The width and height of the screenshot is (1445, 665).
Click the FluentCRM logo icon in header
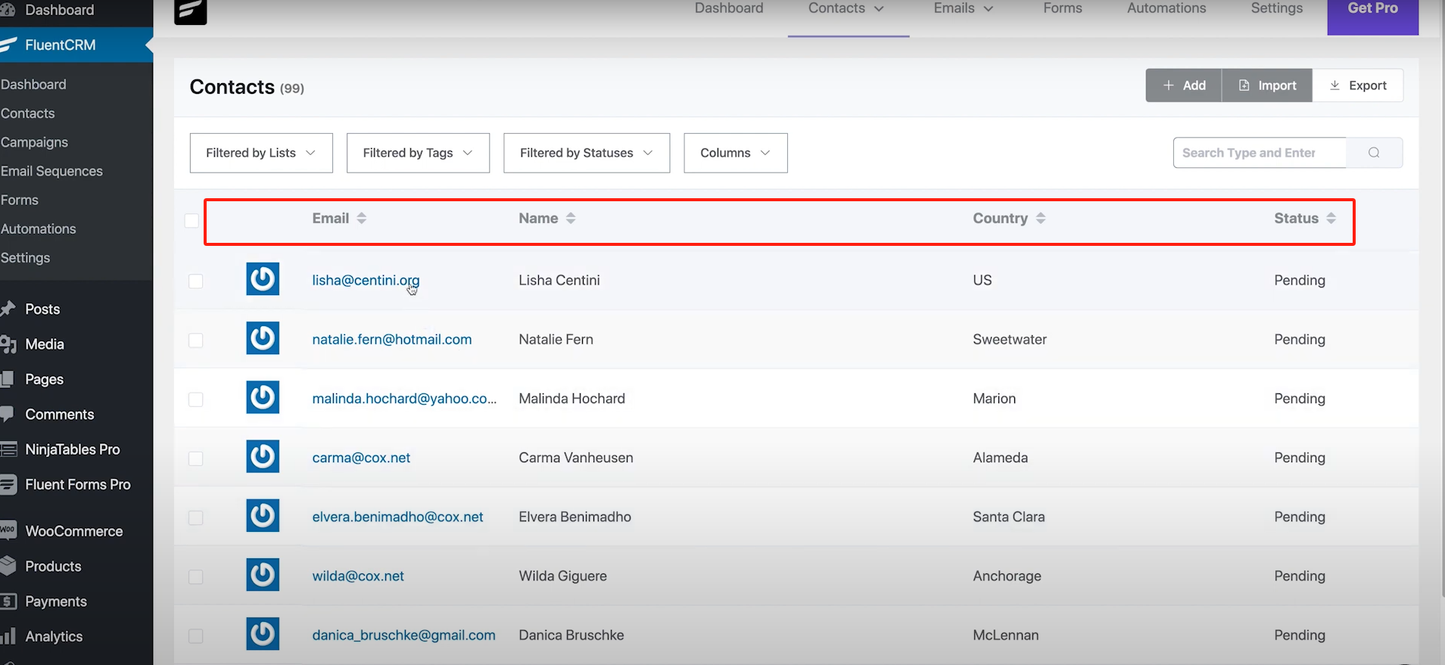[190, 11]
